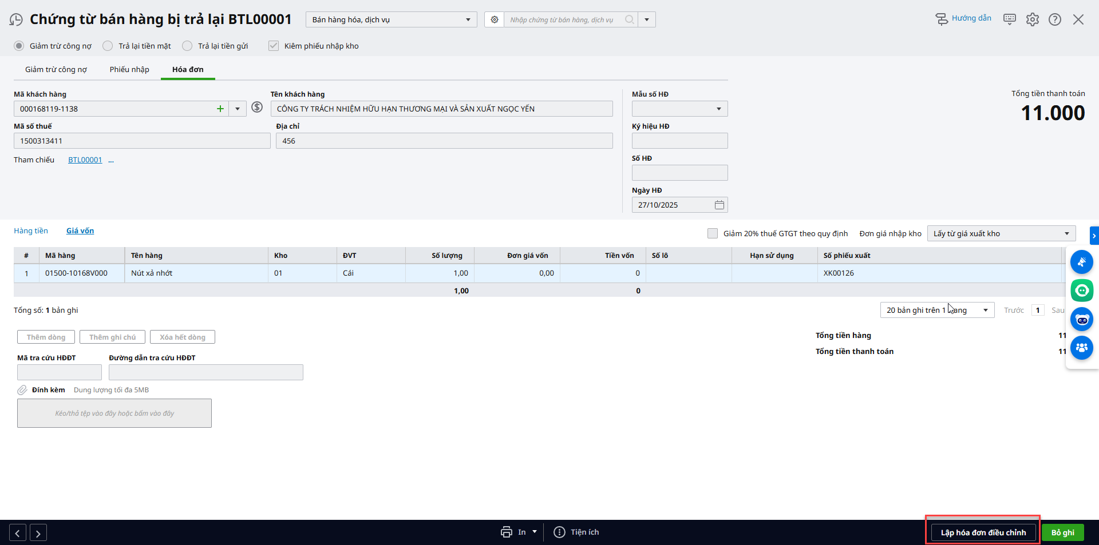The width and height of the screenshot is (1099, 545).
Task: Go to the next voucher arrow
Action: [x=38, y=533]
